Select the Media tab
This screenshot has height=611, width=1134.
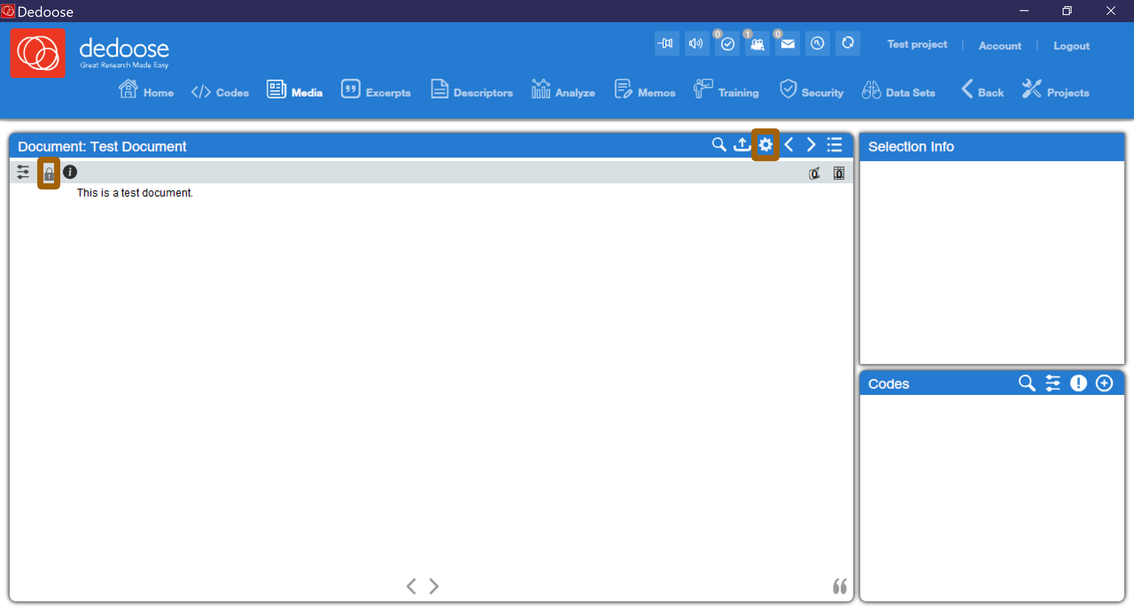295,89
